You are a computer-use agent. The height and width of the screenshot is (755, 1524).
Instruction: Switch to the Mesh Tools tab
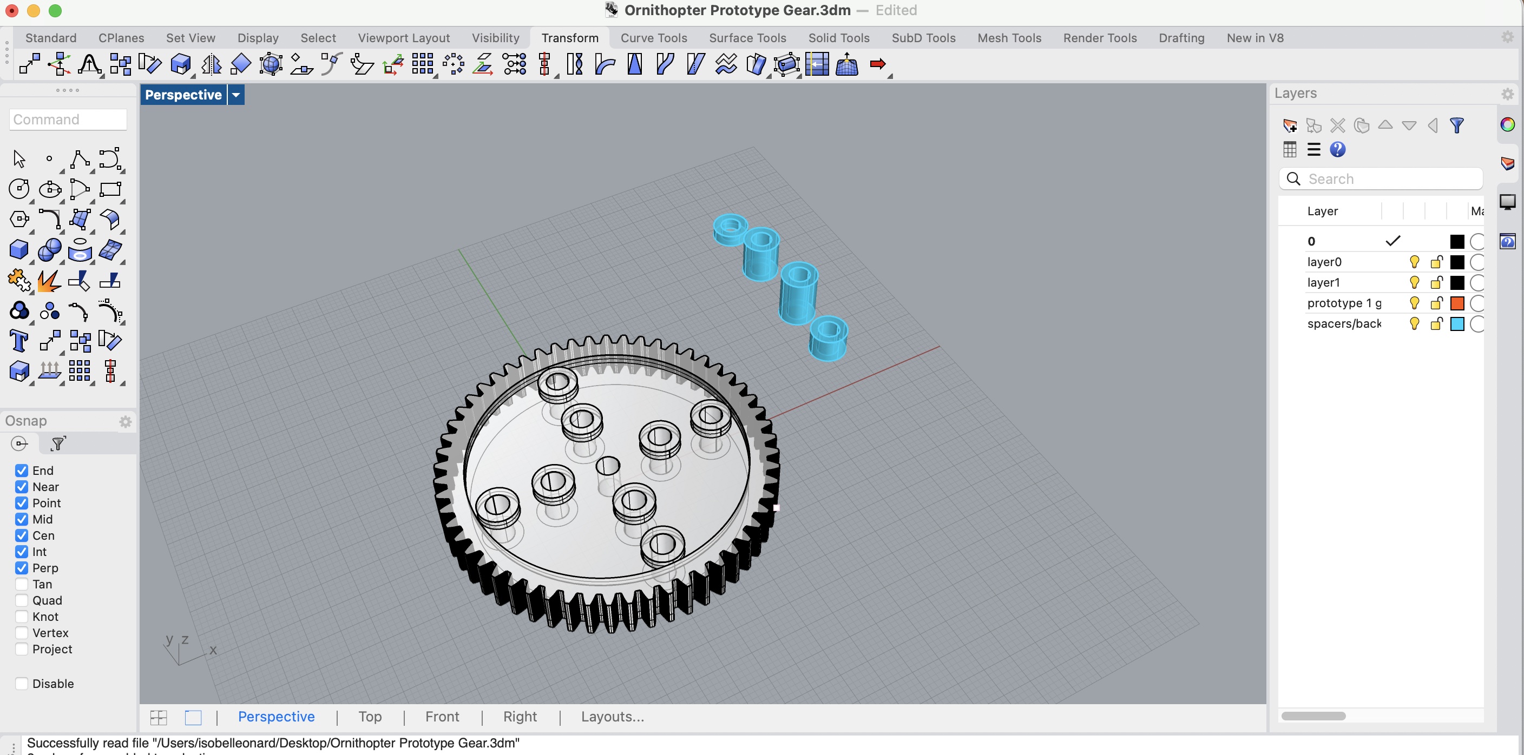1009,38
